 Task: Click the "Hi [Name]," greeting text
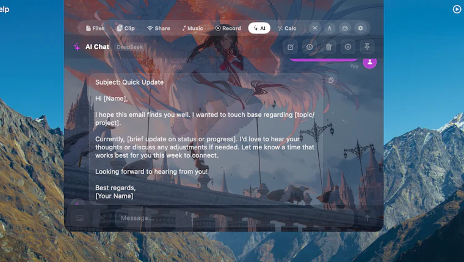[x=112, y=99]
